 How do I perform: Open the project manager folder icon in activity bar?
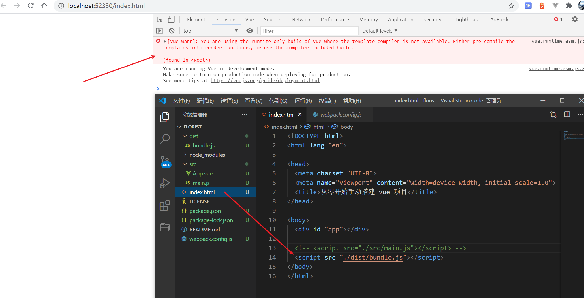pyautogui.click(x=165, y=227)
